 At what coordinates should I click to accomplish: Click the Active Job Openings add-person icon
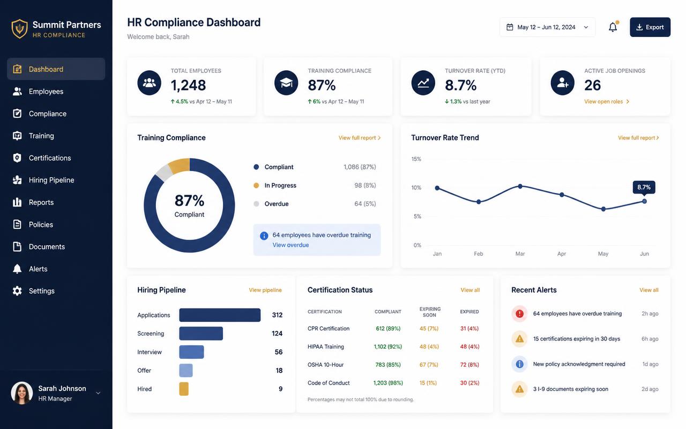tap(563, 83)
